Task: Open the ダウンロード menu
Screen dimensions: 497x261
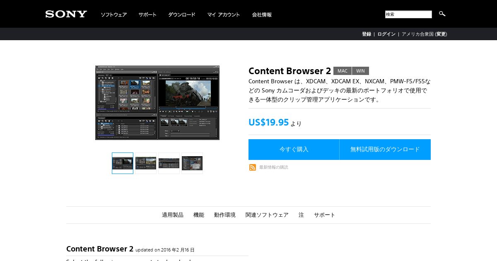Action: coord(182,15)
